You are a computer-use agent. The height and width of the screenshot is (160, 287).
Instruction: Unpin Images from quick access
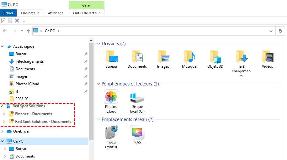pyautogui.click(x=86, y=76)
